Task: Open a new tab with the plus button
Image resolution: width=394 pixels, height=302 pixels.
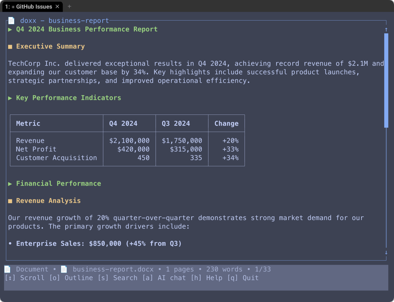Action: [x=69, y=6]
